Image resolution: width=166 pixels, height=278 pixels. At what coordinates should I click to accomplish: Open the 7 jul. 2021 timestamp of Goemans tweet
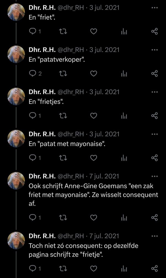click(x=104, y=176)
